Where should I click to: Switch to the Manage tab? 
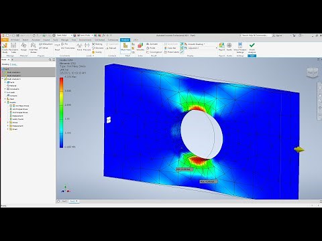(64, 39)
